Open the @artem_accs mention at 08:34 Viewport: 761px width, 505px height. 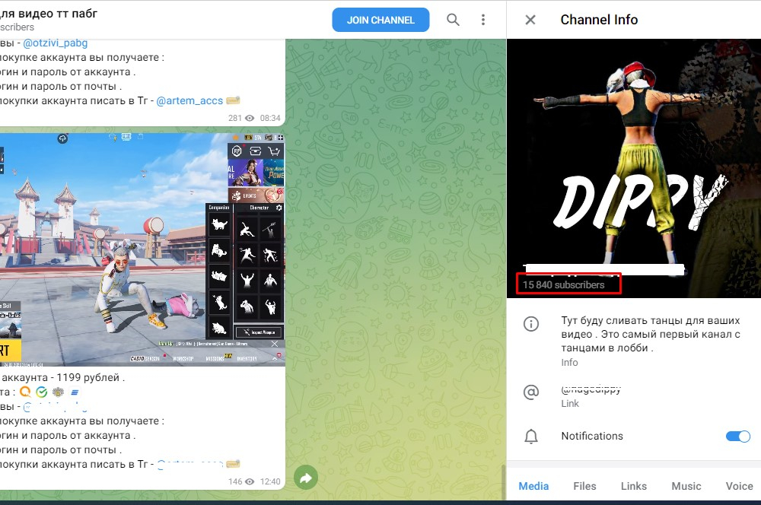click(x=189, y=101)
